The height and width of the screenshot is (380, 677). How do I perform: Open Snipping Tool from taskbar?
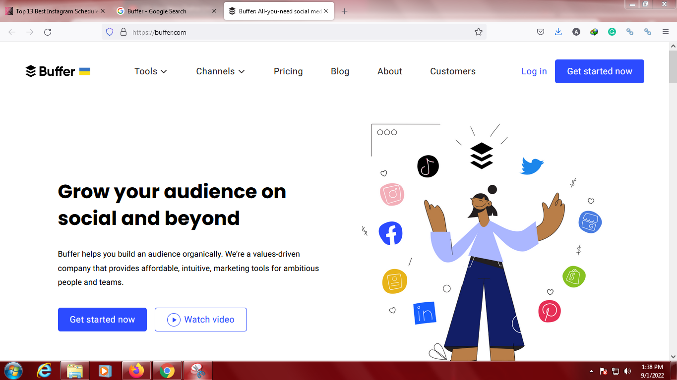[x=198, y=371]
